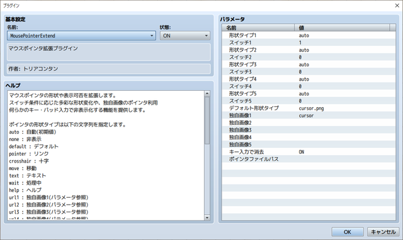Click help line wait : 処理中
Viewport: 403px width, 240px height.
(x=25, y=183)
